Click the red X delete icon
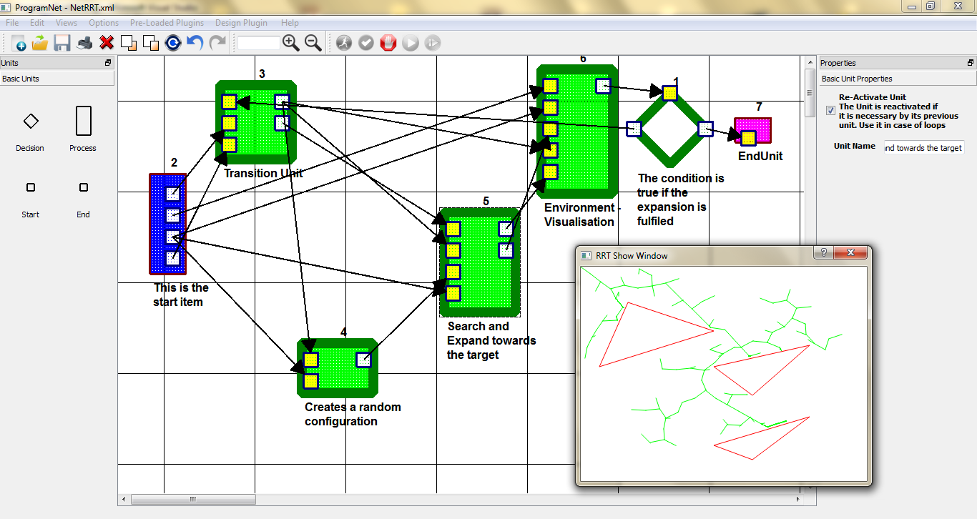 [x=107, y=43]
